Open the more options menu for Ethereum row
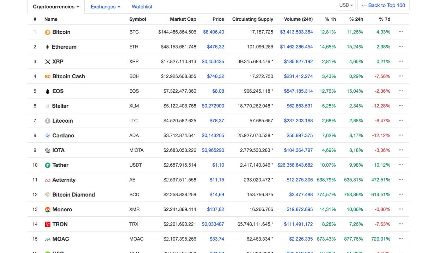Screen dimensions: 423x253 point(401,47)
